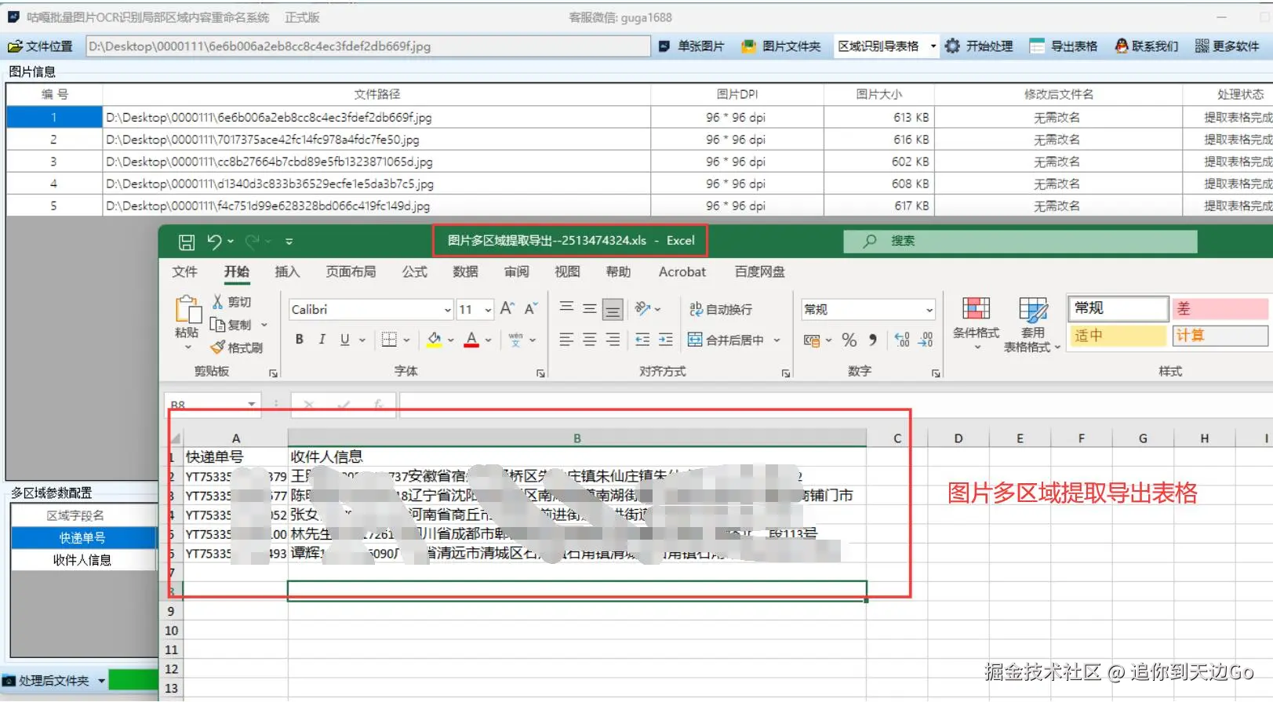Viewport: 1273px width, 702px height.
Task: Open Format as Table (套用表格格式)
Action: [1032, 325]
